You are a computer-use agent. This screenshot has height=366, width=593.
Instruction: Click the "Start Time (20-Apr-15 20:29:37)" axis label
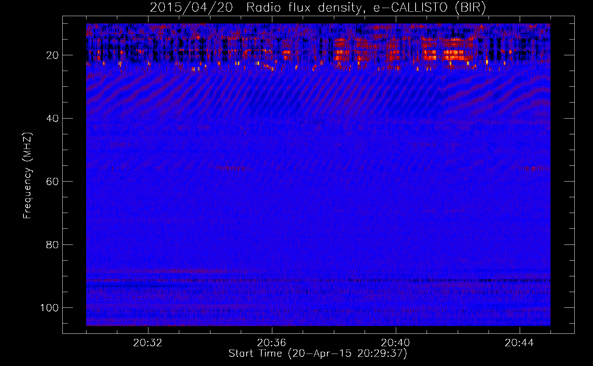(x=318, y=354)
